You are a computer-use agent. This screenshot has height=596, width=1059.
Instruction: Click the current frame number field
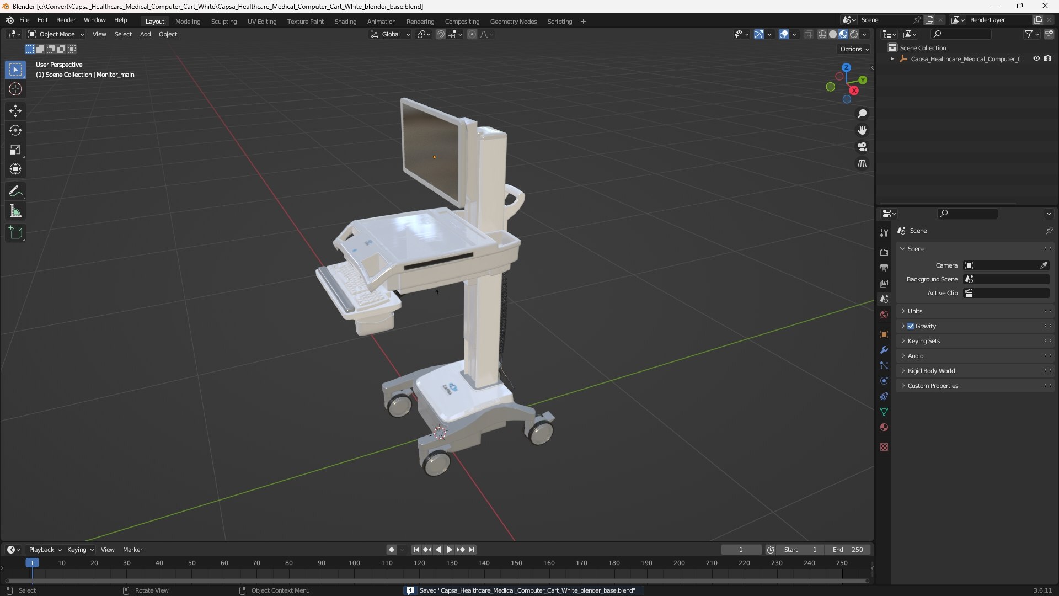[x=741, y=550]
